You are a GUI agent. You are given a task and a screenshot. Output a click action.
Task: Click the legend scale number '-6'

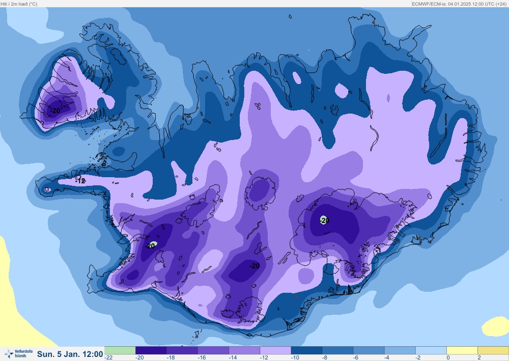[x=356, y=358]
